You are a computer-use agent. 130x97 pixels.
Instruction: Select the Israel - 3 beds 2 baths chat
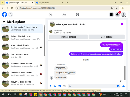(22, 47)
